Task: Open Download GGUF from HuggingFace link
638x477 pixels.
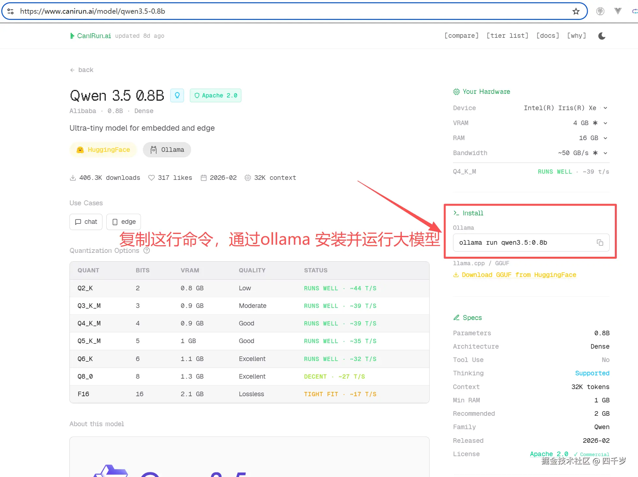Action: (519, 275)
